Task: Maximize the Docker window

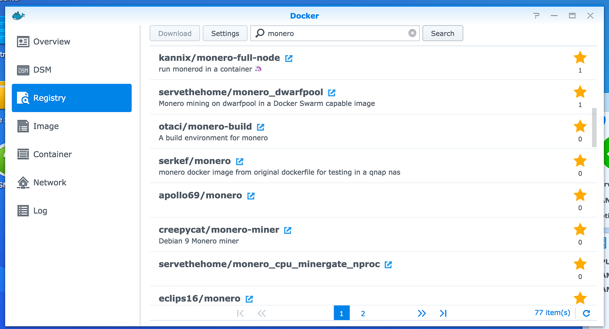Action: 572,16
